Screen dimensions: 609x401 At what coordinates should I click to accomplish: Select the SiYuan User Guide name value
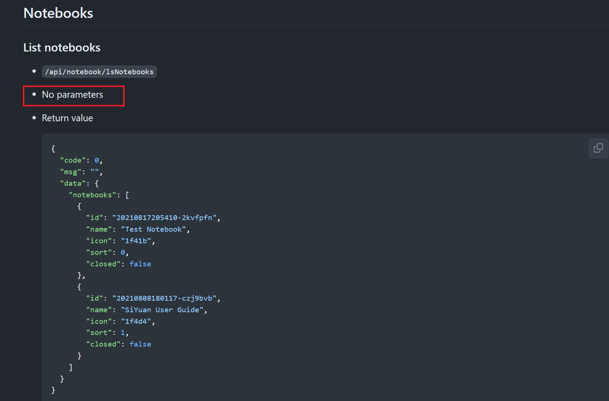(163, 310)
